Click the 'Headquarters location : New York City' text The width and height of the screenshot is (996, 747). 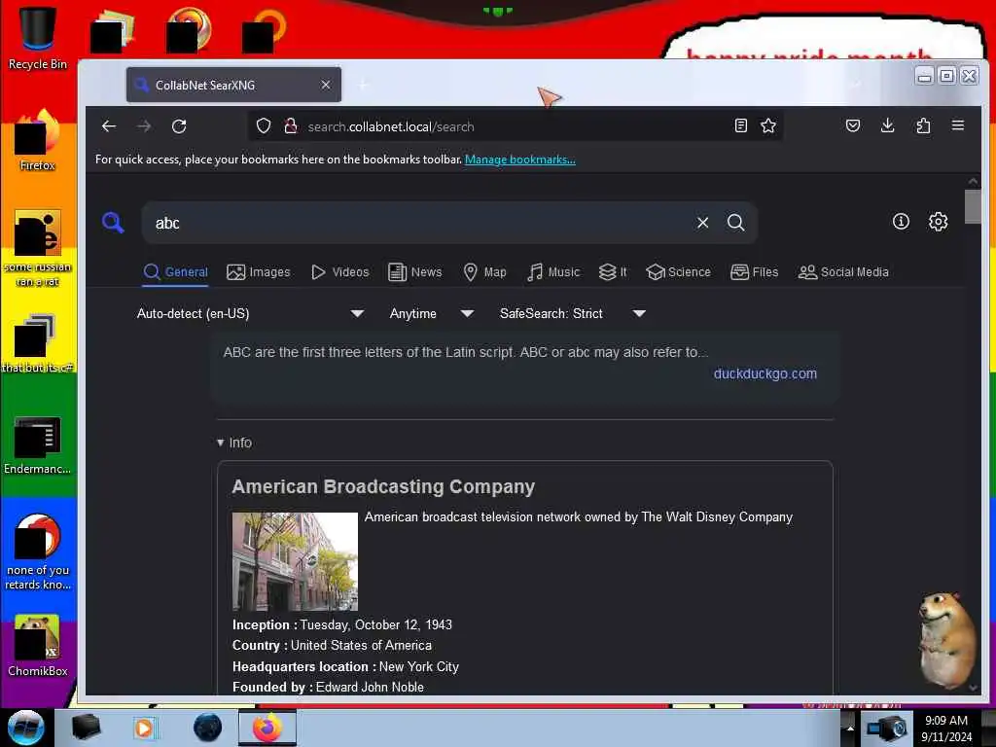click(345, 666)
